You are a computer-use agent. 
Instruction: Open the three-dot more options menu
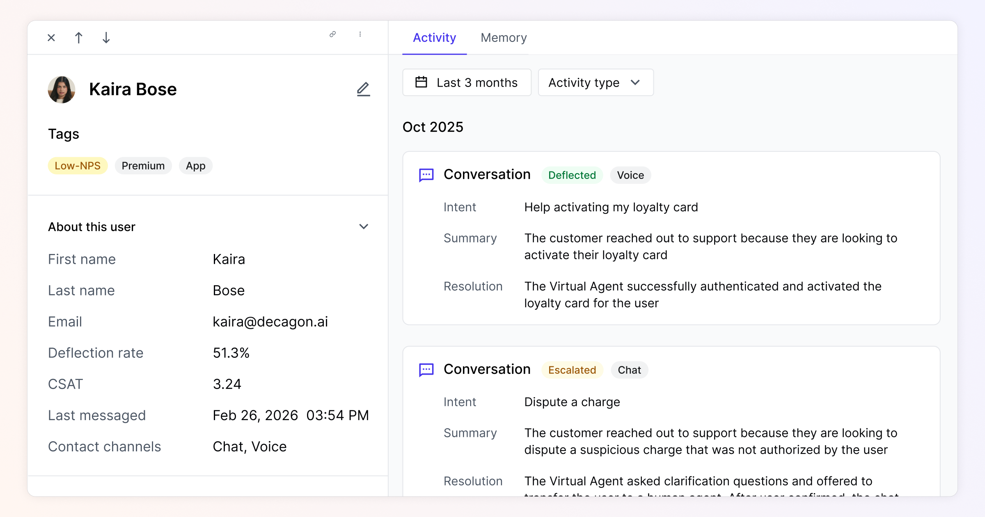pos(360,34)
